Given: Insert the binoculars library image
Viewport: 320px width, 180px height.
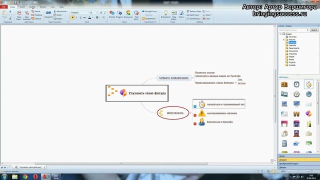Looking at the screenshot, I should click(x=296, y=114).
